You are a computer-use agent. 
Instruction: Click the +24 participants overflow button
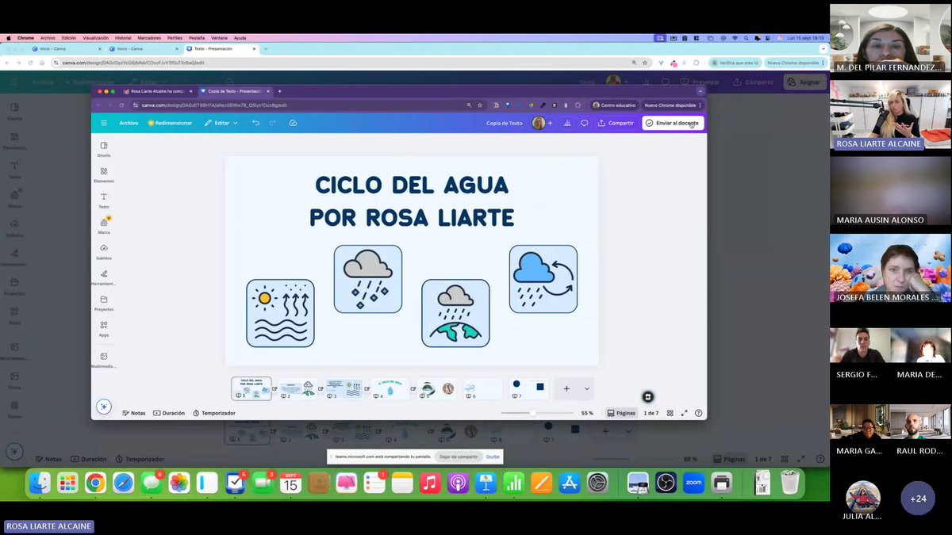click(918, 499)
